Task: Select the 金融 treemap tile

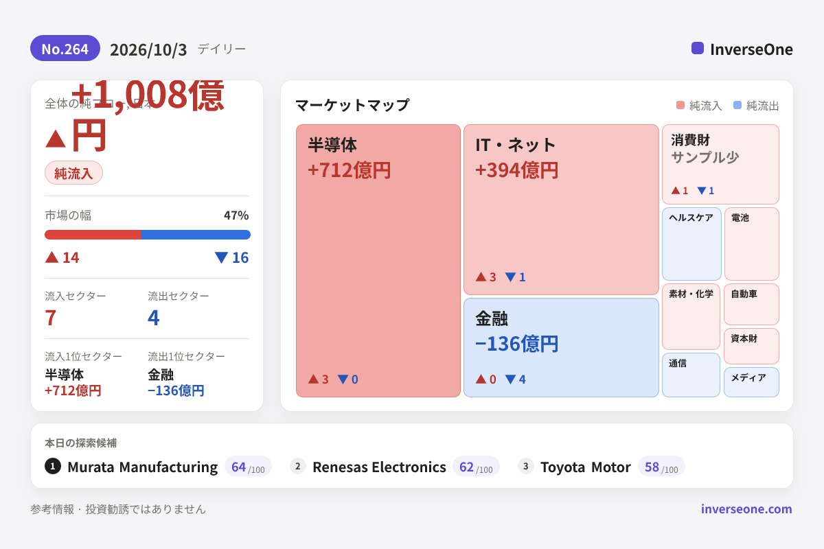Action: point(561,347)
